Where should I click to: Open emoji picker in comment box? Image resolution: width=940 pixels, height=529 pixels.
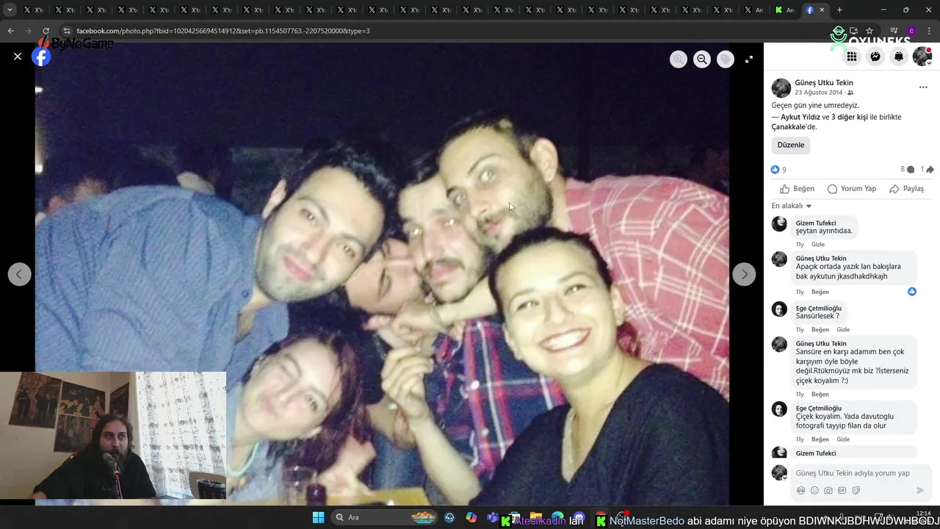tap(814, 491)
